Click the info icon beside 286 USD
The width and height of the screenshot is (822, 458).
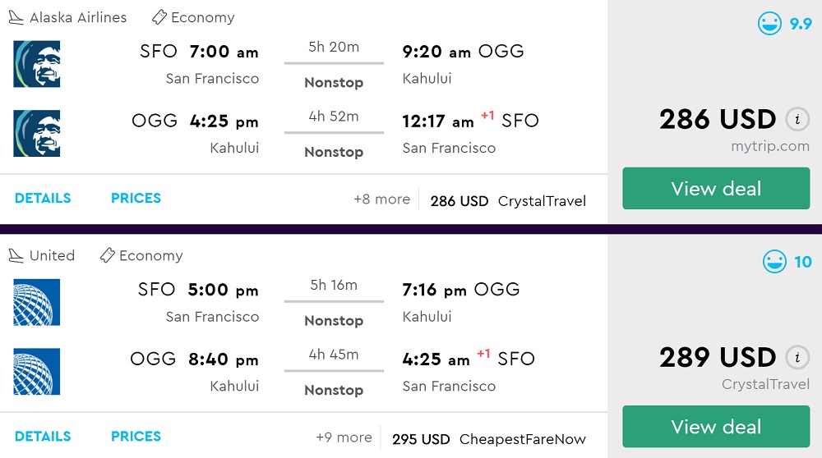pos(796,120)
